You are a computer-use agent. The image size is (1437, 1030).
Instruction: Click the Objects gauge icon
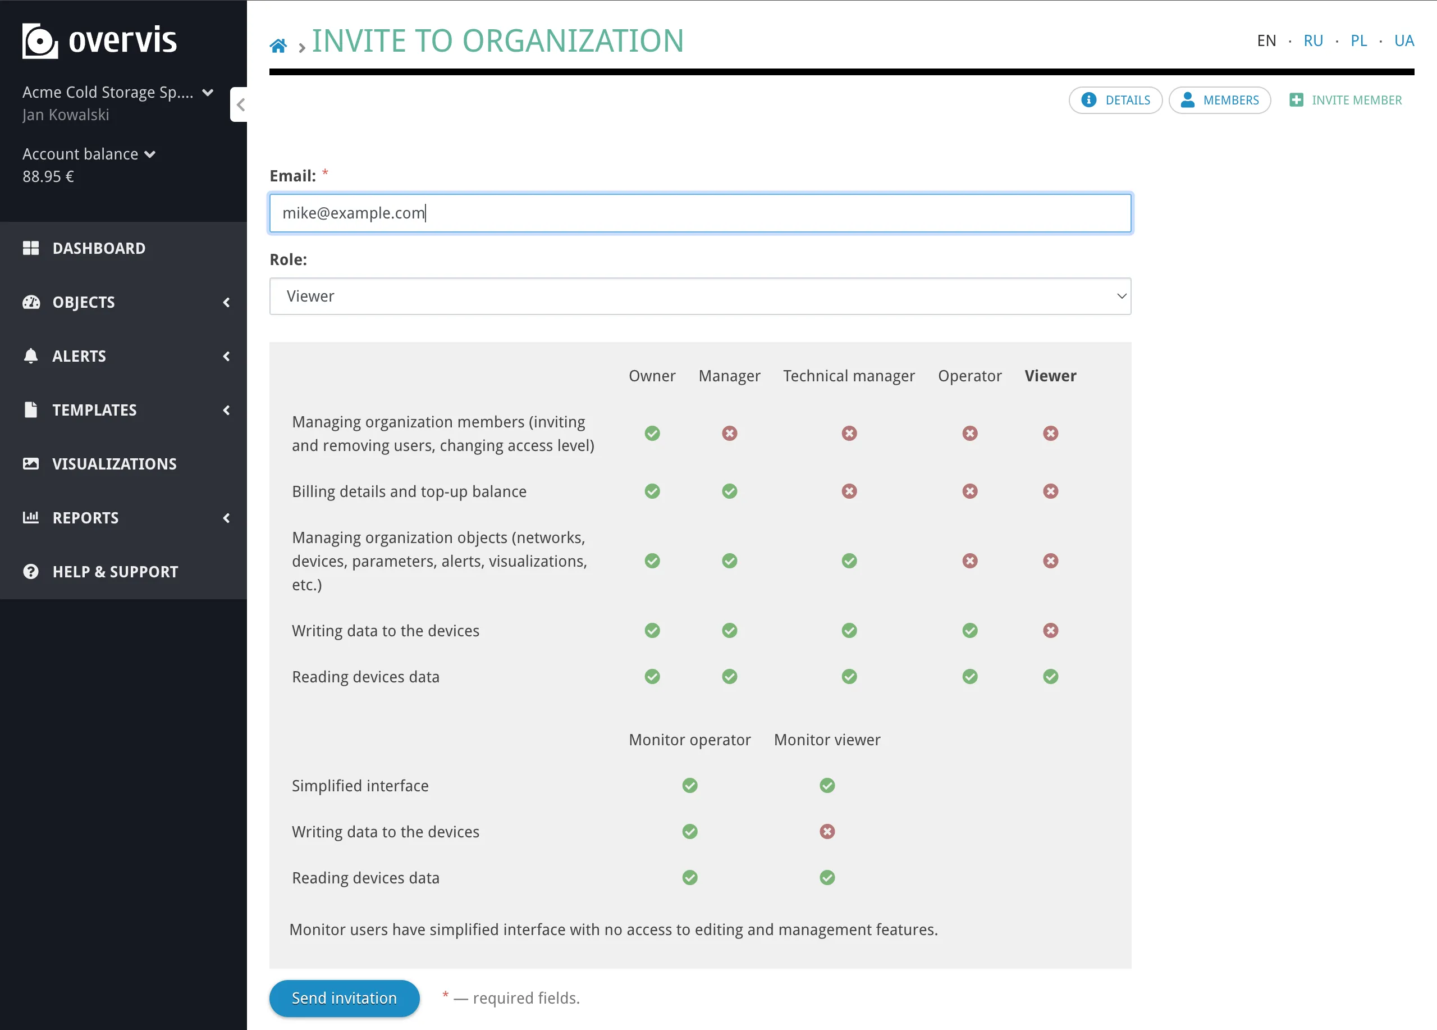pyautogui.click(x=30, y=302)
